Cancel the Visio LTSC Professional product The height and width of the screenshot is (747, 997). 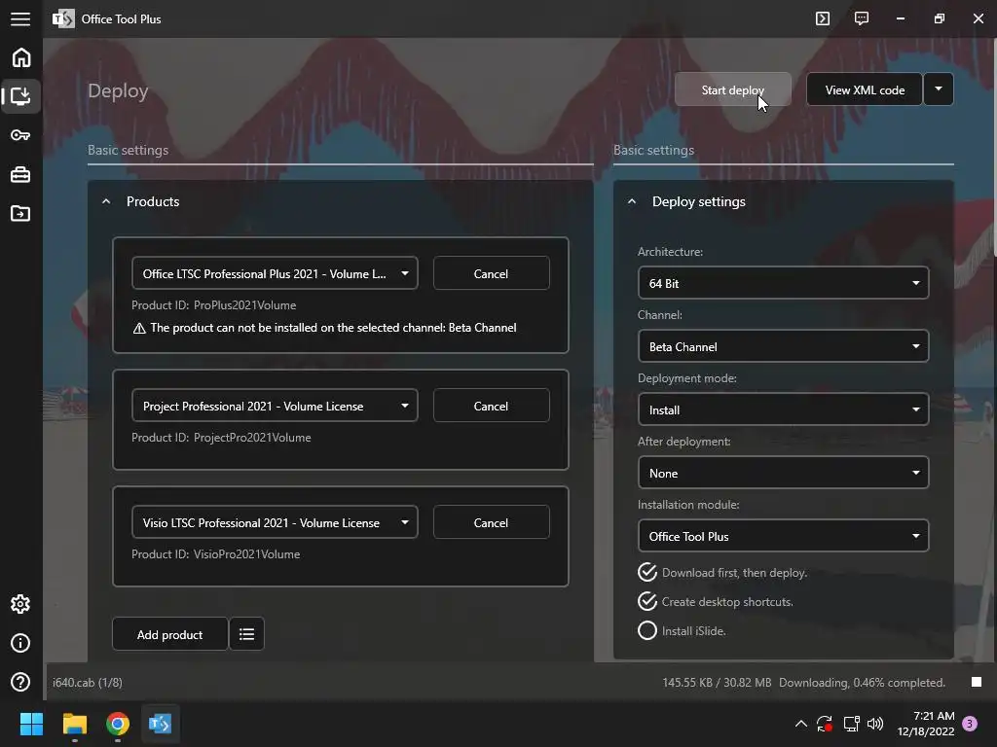pyautogui.click(x=491, y=522)
